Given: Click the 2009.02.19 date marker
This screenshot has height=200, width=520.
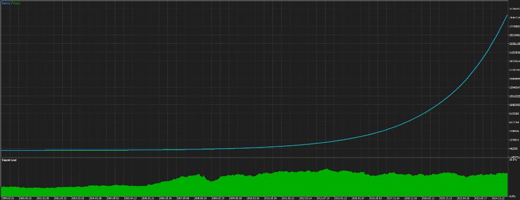Looking at the screenshot, I should (x=218, y=198).
